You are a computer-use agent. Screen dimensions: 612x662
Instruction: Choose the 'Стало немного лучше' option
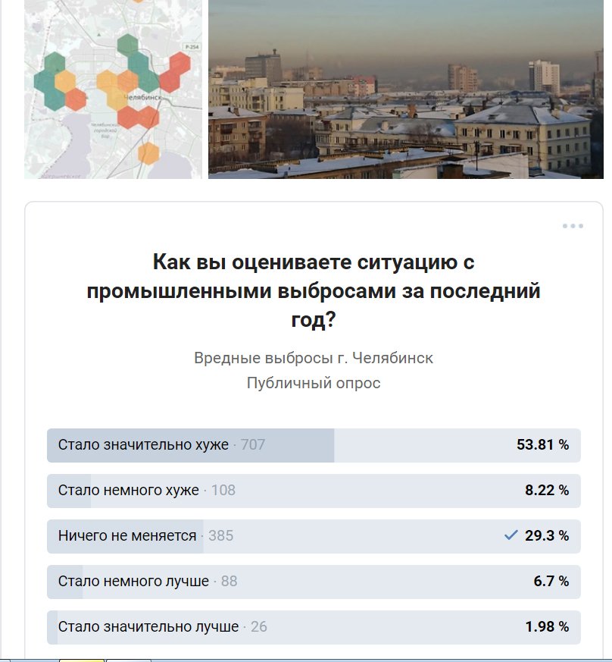[133, 582]
